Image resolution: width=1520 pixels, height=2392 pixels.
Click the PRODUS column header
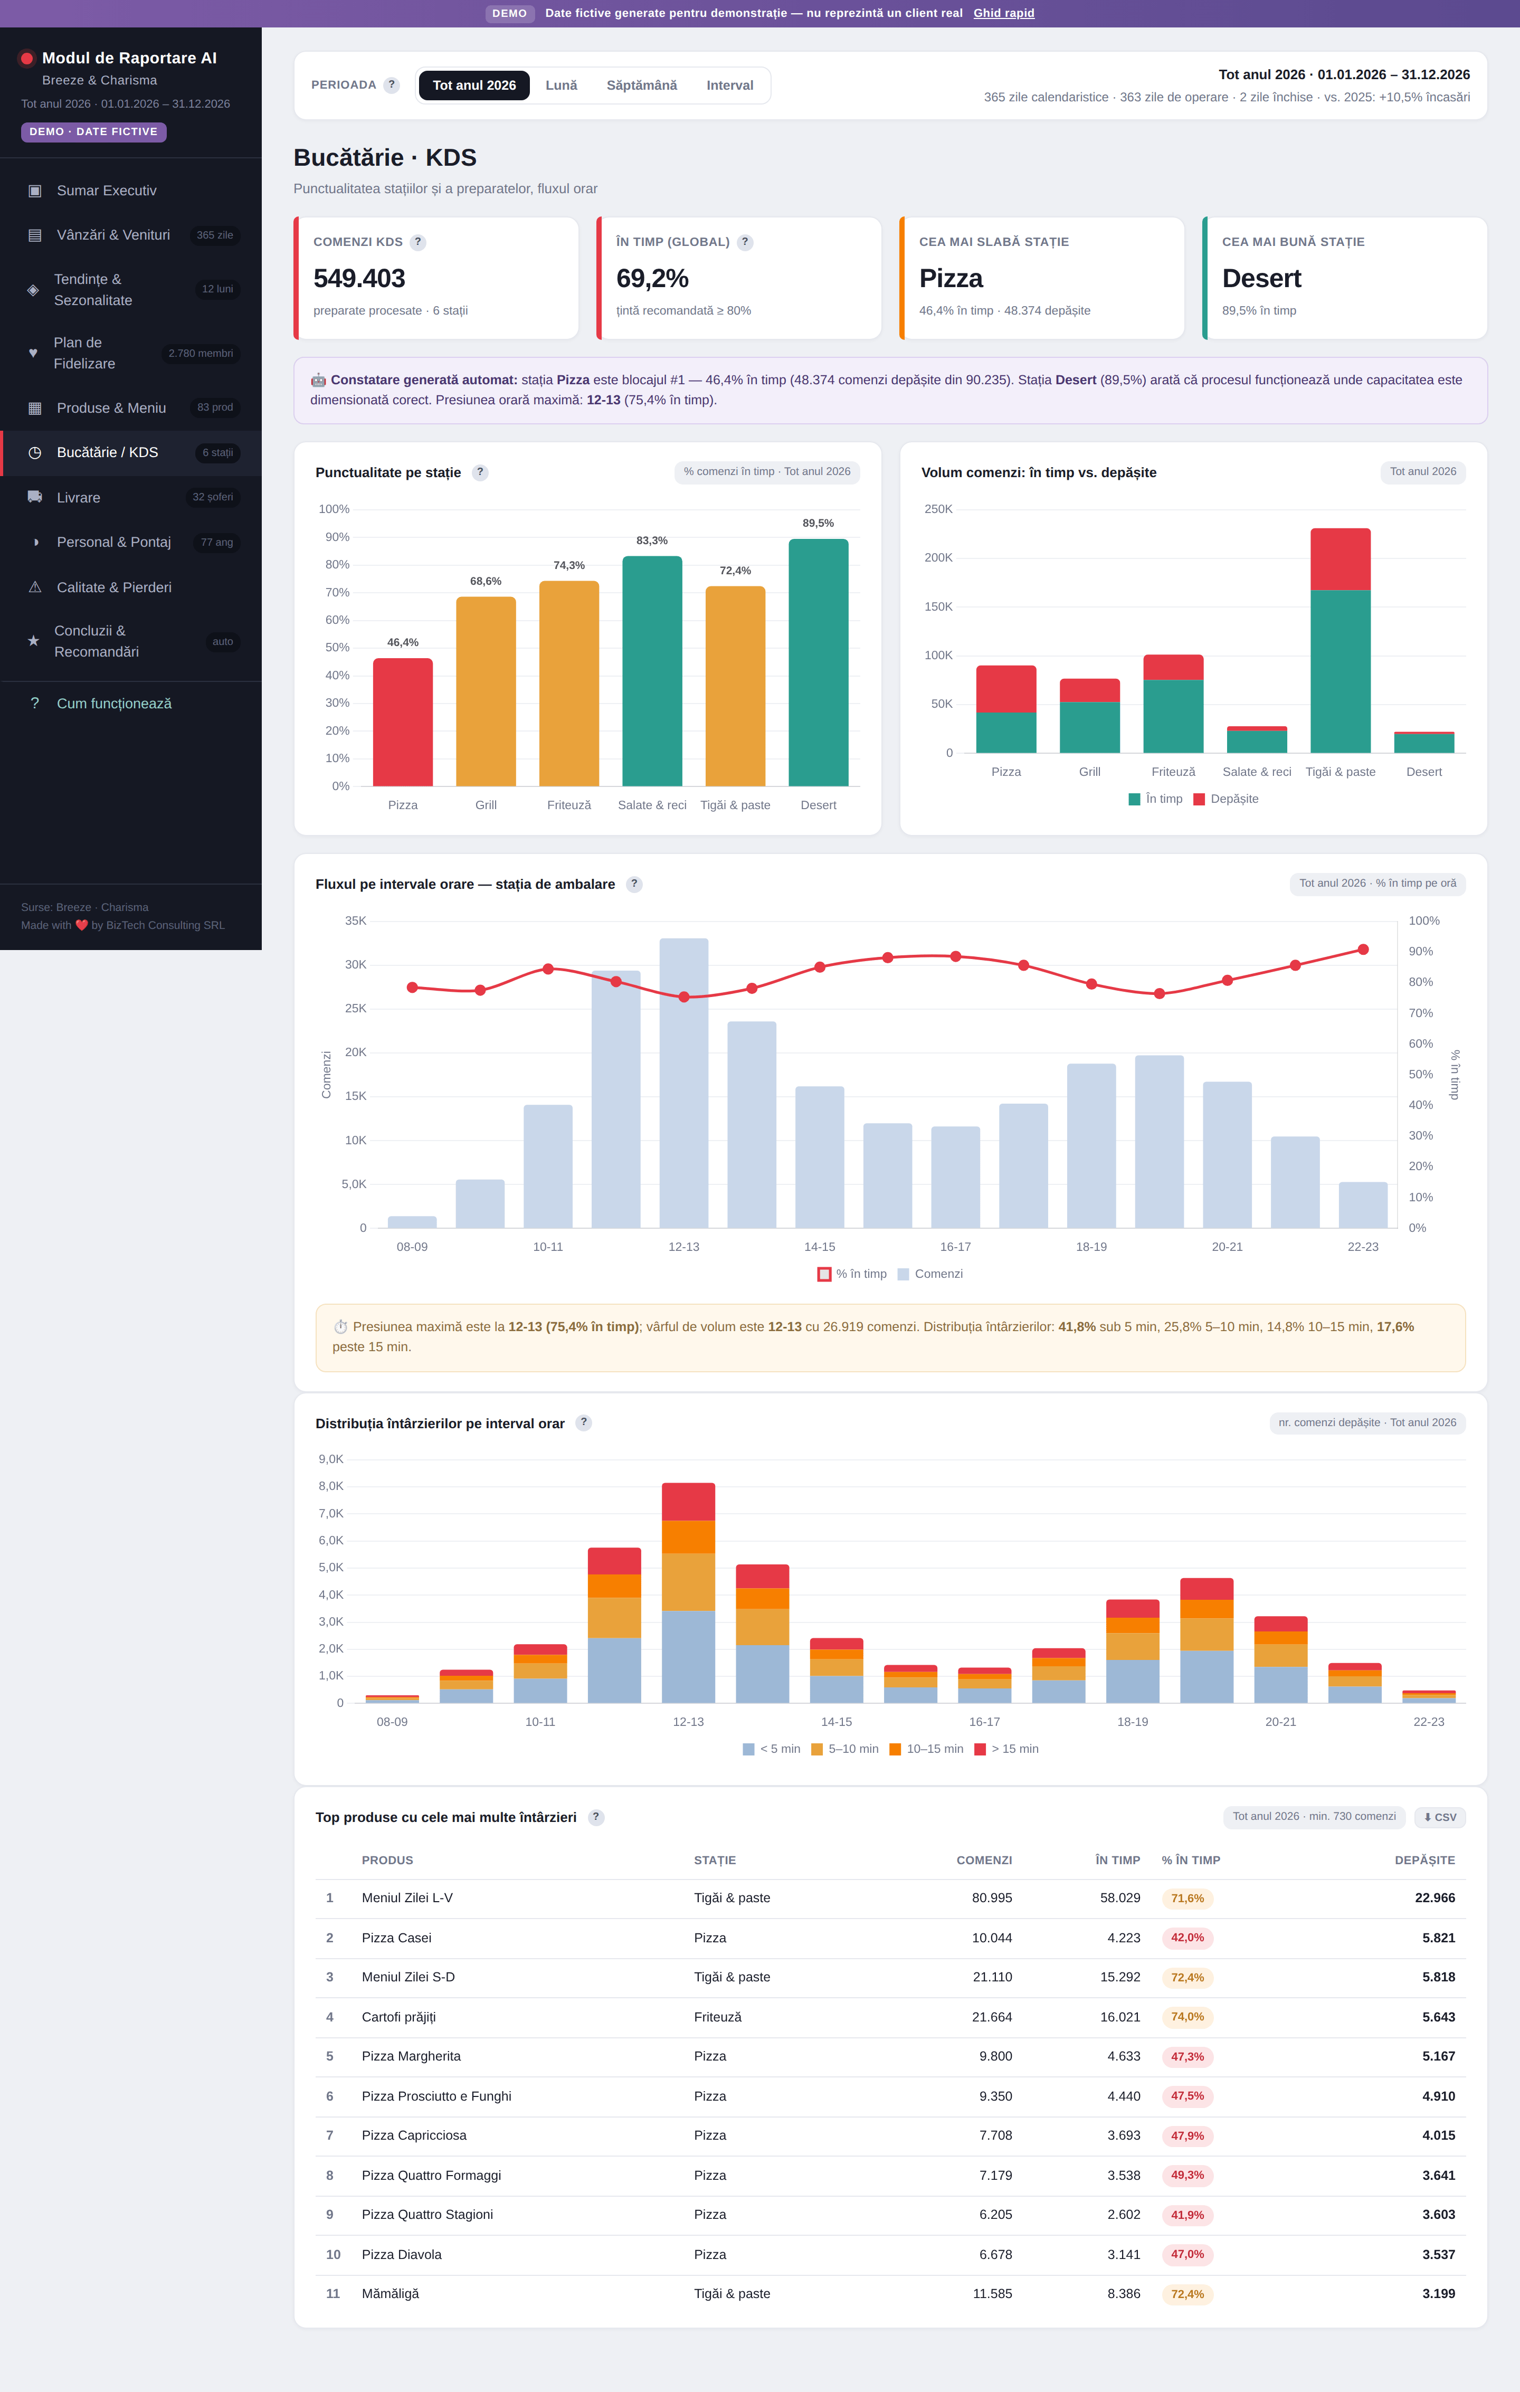[x=387, y=1859]
